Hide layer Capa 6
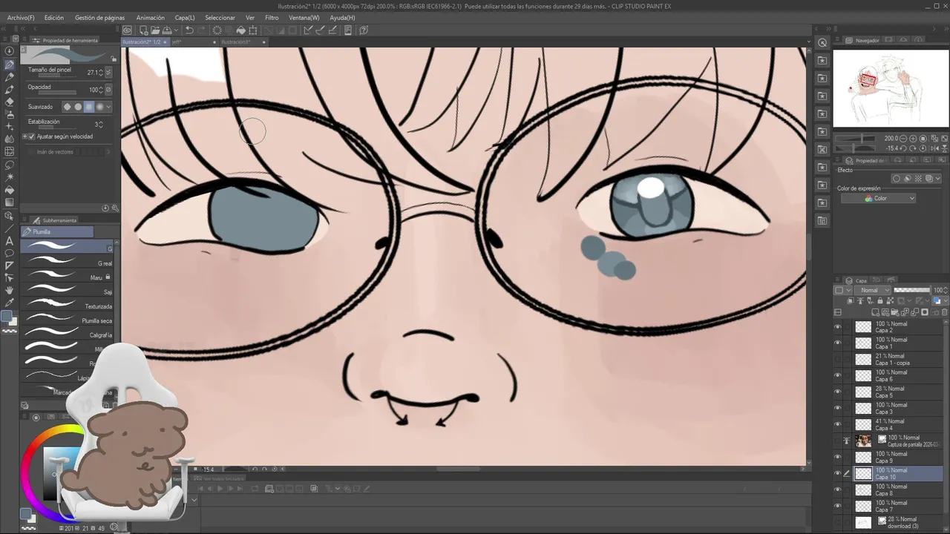This screenshot has height=534, width=950. [x=838, y=376]
